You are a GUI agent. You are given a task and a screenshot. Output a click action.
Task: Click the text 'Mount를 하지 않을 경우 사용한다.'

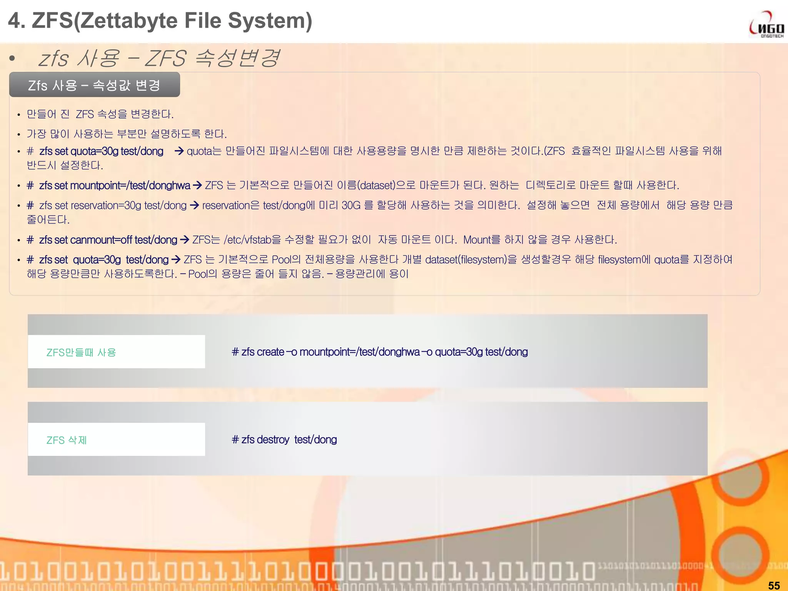point(540,240)
